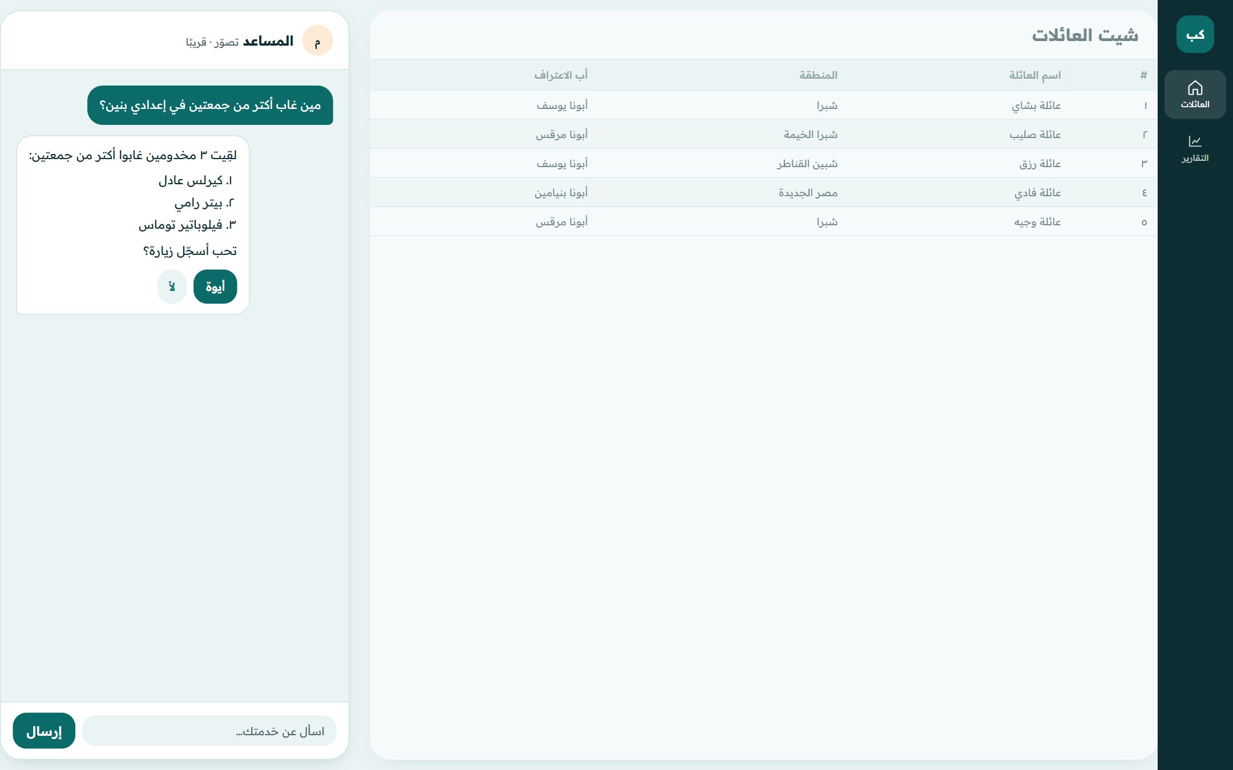The image size is (1233, 770).
Task: Click the كب app logo icon
Action: tap(1195, 34)
